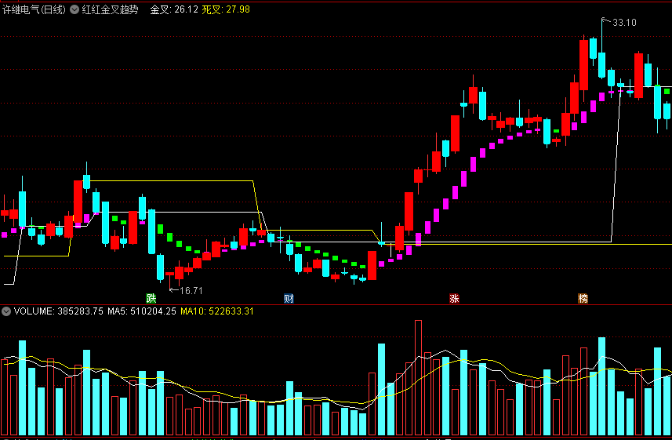Click the 33.10 high price label
The image size is (672, 440).
click(x=624, y=23)
